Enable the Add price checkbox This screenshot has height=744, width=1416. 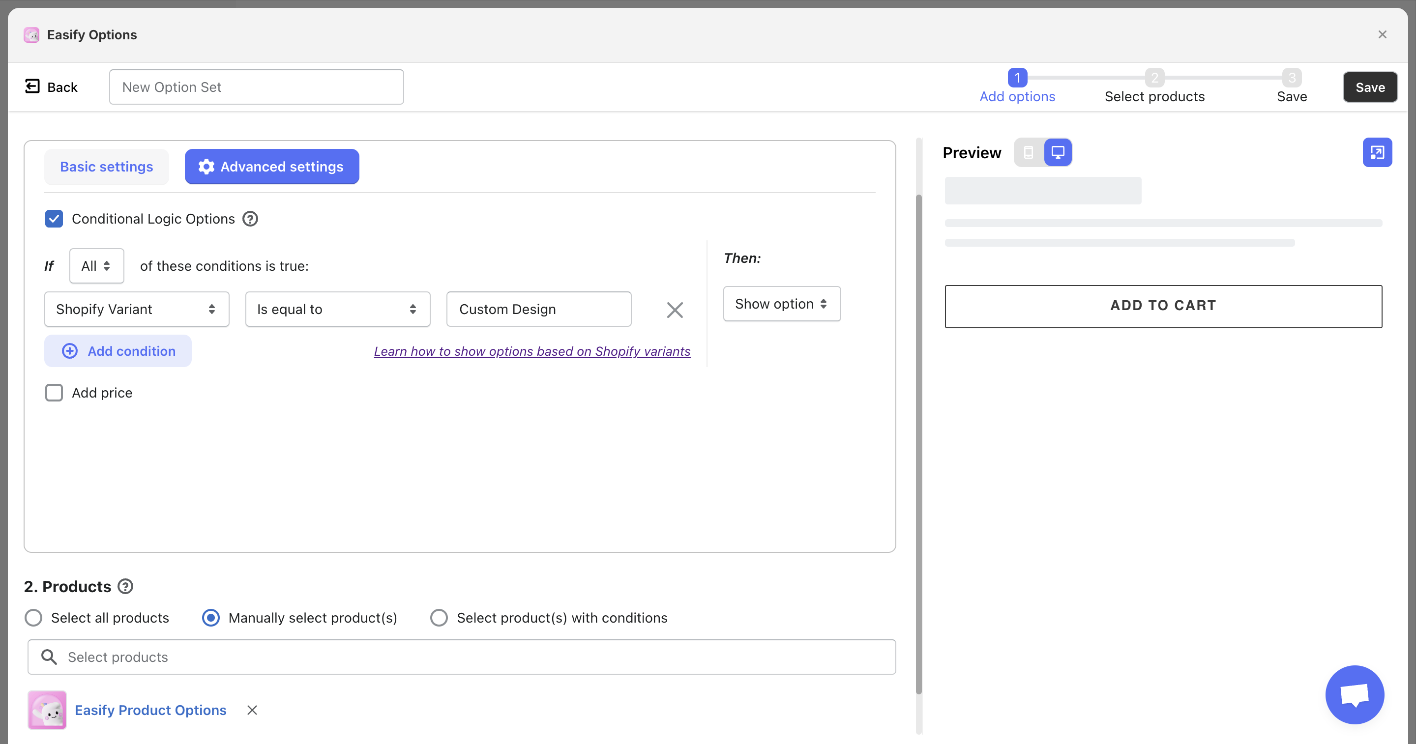(x=54, y=392)
